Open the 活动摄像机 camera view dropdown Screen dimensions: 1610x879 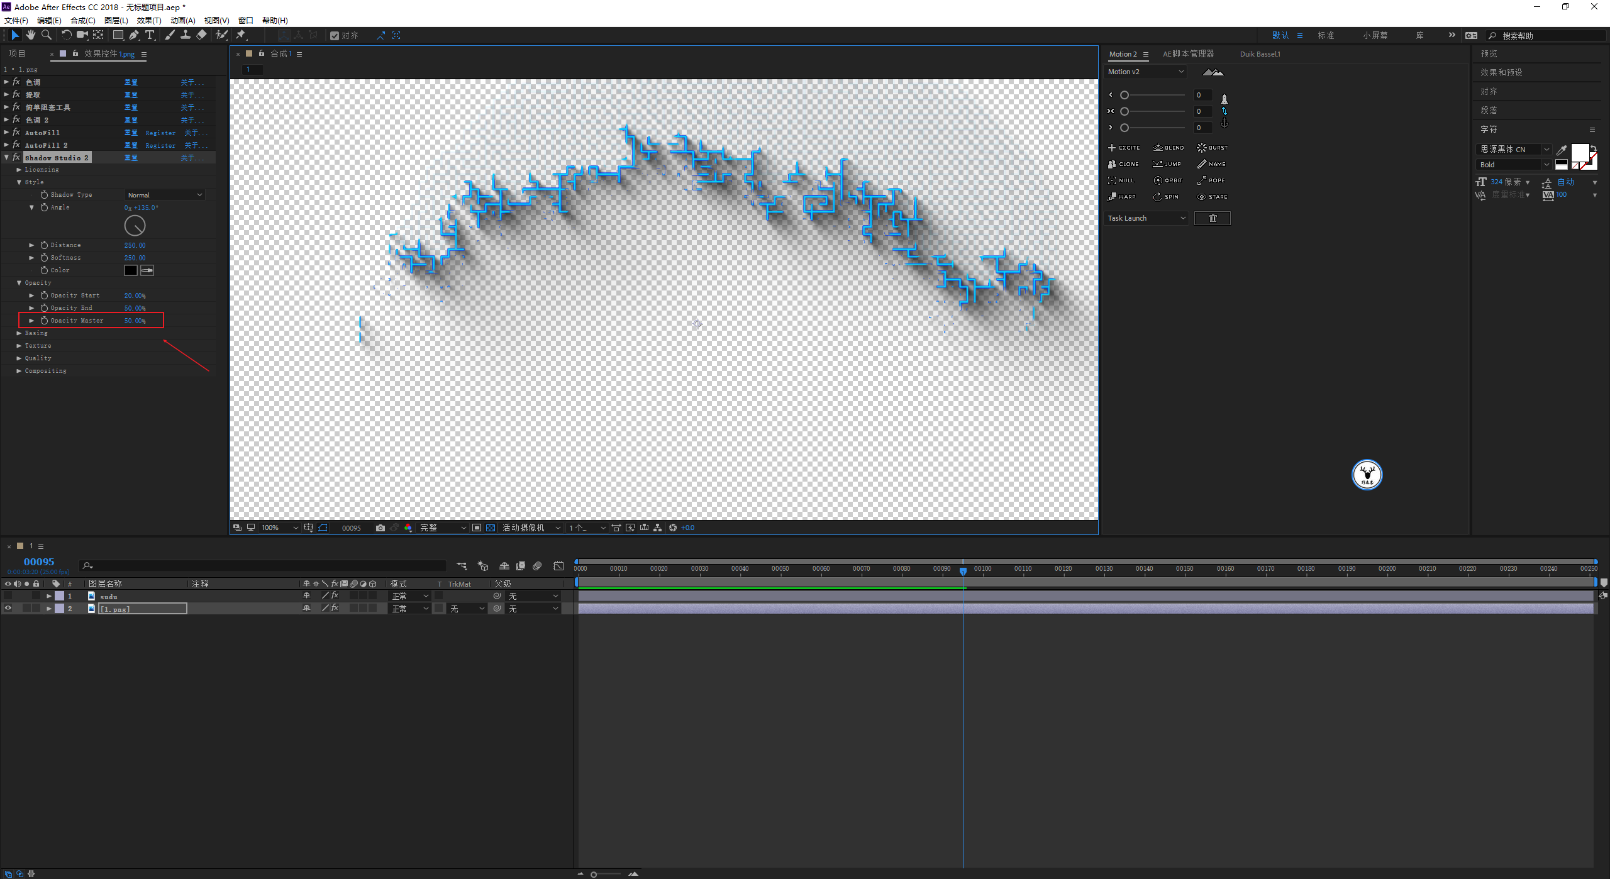(531, 528)
